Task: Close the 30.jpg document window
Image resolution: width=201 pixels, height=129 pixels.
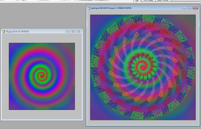Action: pos(79,32)
